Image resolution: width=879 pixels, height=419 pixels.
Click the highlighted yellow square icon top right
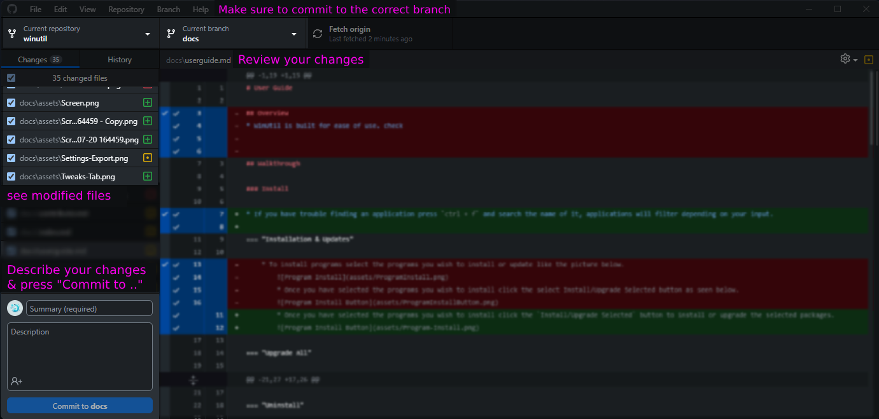[x=868, y=58]
